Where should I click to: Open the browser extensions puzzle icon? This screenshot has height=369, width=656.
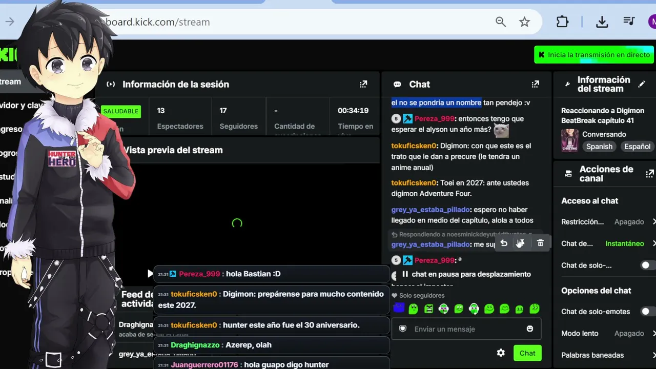click(x=562, y=22)
